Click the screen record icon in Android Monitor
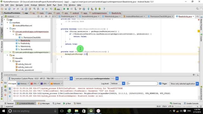This screenshot has height=114, width=203. (5, 86)
